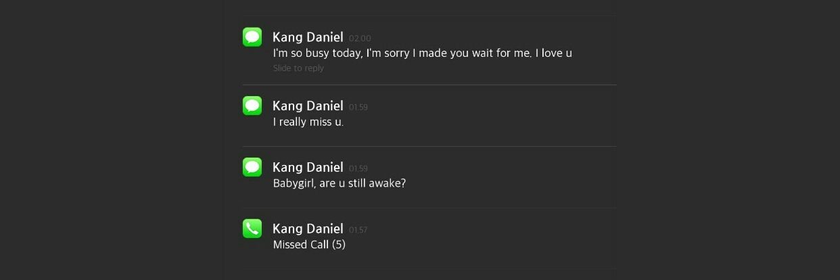
Task: Click the Kang Daniel name above the 'Babygirl' message
Action: (308, 167)
